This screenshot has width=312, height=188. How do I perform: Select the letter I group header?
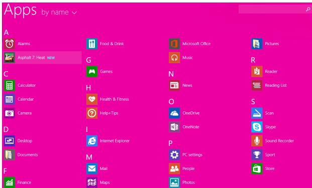point(87,129)
